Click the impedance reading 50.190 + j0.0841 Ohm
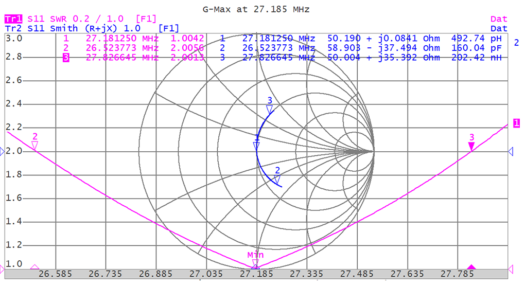Image resolution: width=525 pixels, height=286 pixels. pos(383,39)
